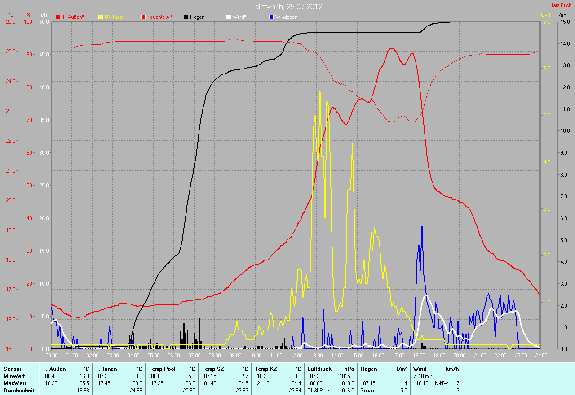
Task: Click the T. Außen maximum value 25.5
Action: coord(84,383)
